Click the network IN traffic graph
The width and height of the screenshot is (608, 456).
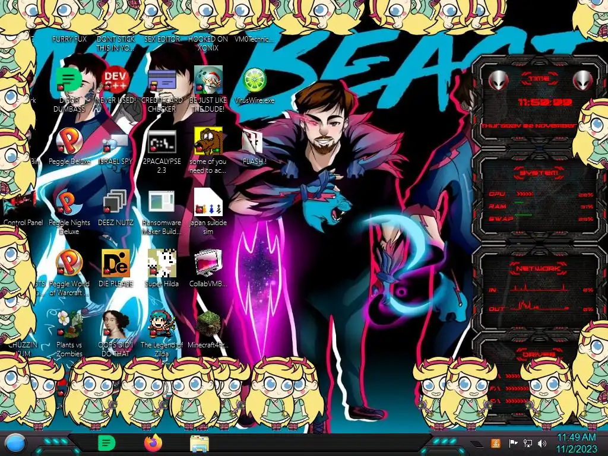pyautogui.click(x=539, y=288)
